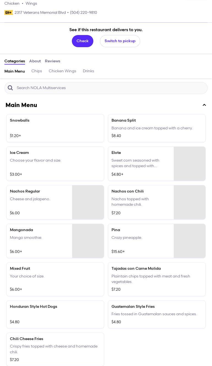Open the Chili Cheese Fries item
212x366 pixels.
click(x=55, y=349)
